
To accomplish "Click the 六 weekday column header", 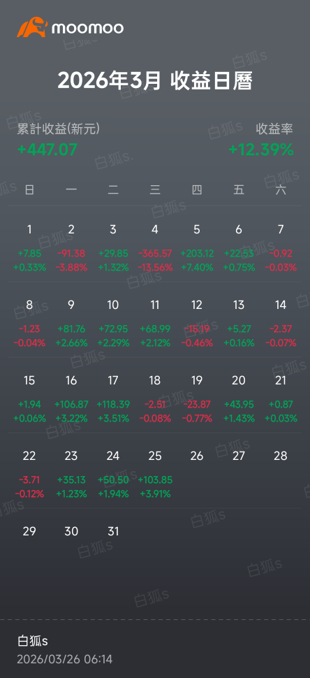I will click(281, 189).
